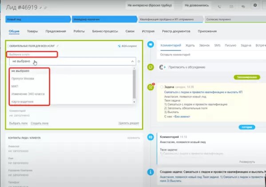The width and height of the screenshot is (266, 187).
Task: Switch to the Товары tab
Action: click(32, 31)
